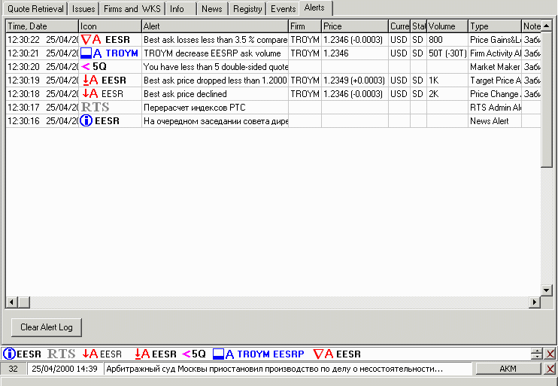Screen dimensions: 558x386
Task: Click the horizontal scrollbar thumb
Action: point(24,302)
